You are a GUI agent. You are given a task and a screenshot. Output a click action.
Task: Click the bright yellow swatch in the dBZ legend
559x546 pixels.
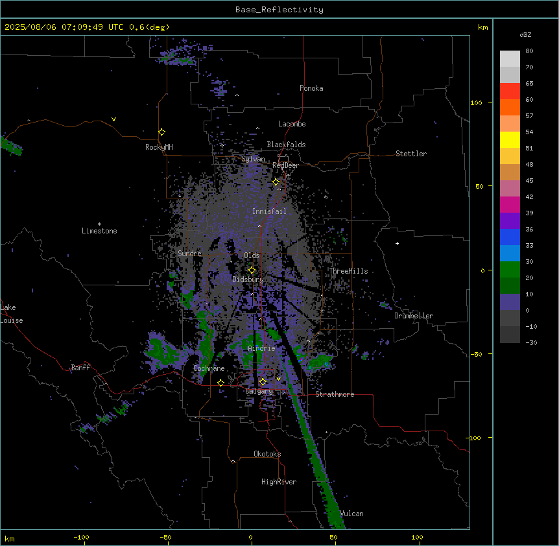510,139
